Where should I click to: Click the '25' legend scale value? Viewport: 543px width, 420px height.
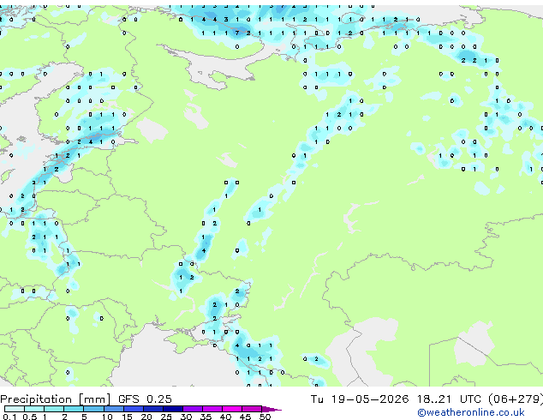(x=166, y=417)
